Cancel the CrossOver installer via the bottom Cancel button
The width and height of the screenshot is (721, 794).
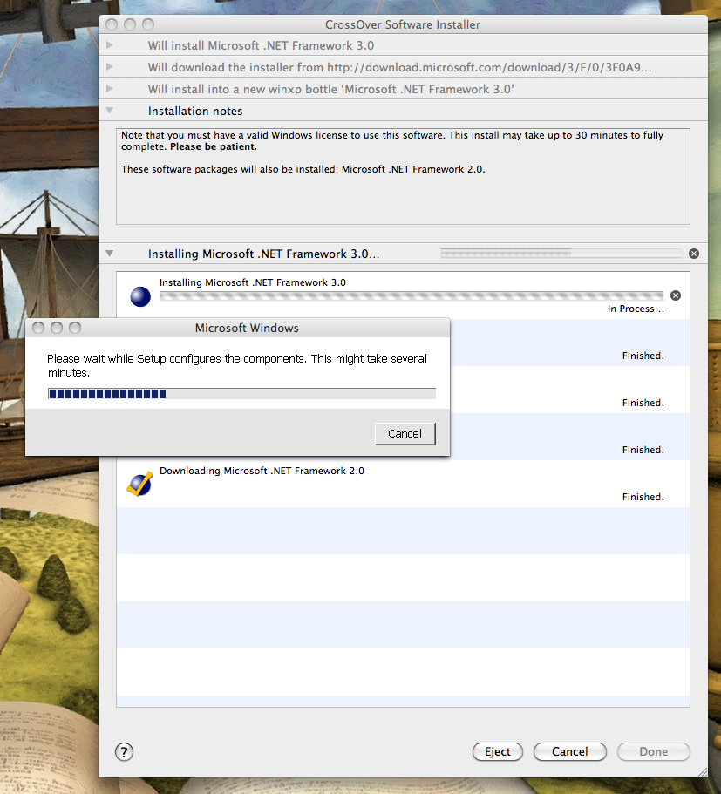click(x=569, y=751)
